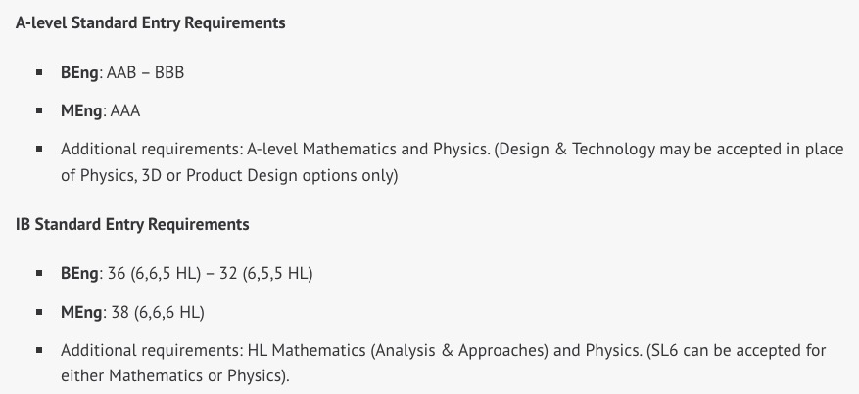This screenshot has width=859, height=394.
Task: Click the IB Standard Entry Requirements heading
Action: [x=132, y=224]
